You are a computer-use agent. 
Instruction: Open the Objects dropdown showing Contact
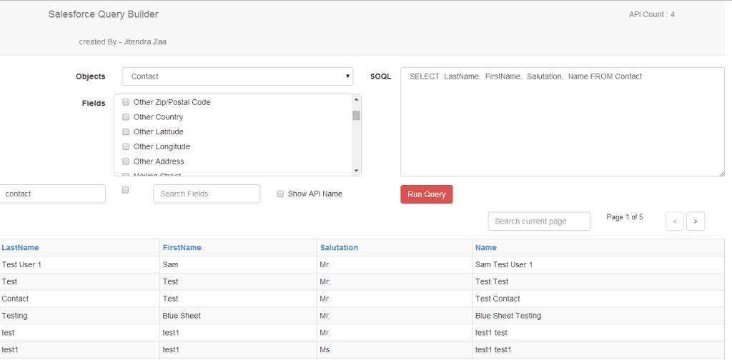[x=237, y=76]
